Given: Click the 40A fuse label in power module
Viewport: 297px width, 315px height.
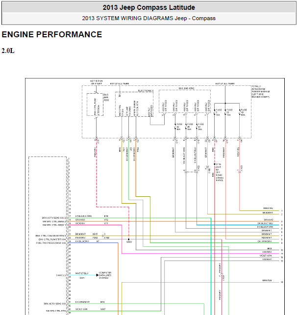Looking at the screenshot, I should click(x=244, y=112).
